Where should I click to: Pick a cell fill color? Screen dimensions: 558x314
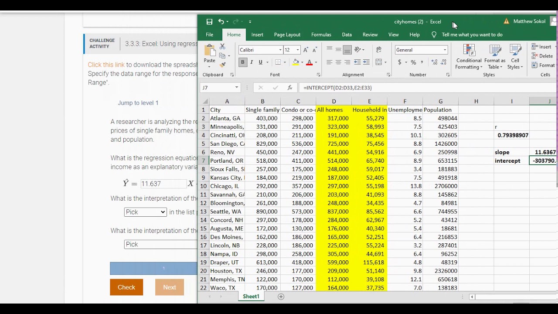296,62
